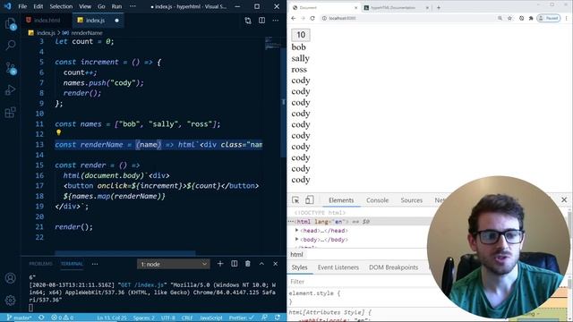This screenshot has height=322, width=573.
Task: Click the Chrome address bar showing localhost
Action: [x=407, y=18]
